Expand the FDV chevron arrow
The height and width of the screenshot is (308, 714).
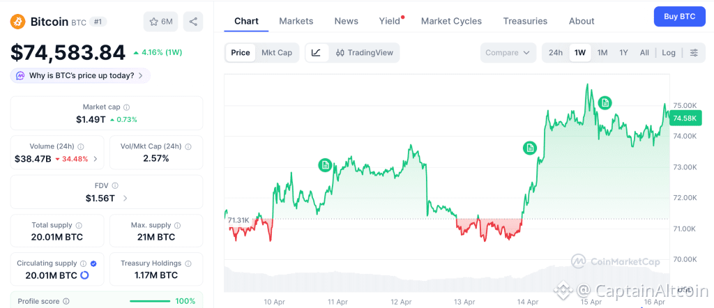point(125,199)
